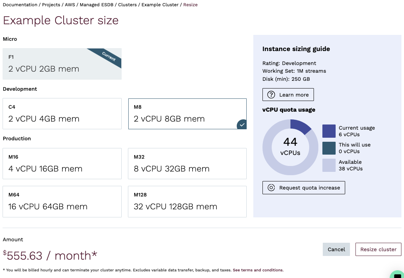Click the quota increase target icon
Screen dimensions: 404x278
click(x=271, y=188)
